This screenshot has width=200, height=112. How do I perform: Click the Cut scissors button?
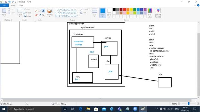click(x=11, y=10)
